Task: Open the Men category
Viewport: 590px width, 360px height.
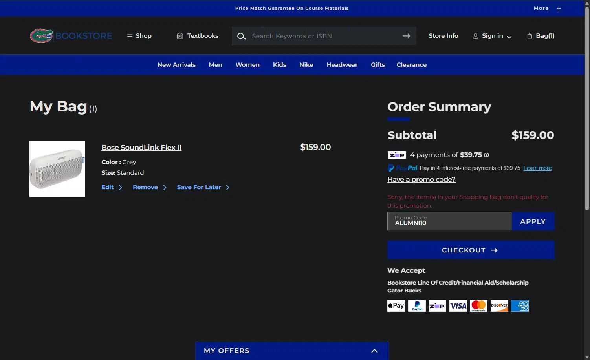Action: [215, 65]
